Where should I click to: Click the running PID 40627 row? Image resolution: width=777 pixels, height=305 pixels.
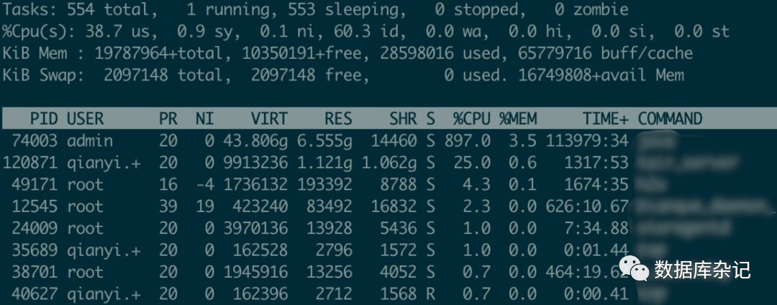388,293
